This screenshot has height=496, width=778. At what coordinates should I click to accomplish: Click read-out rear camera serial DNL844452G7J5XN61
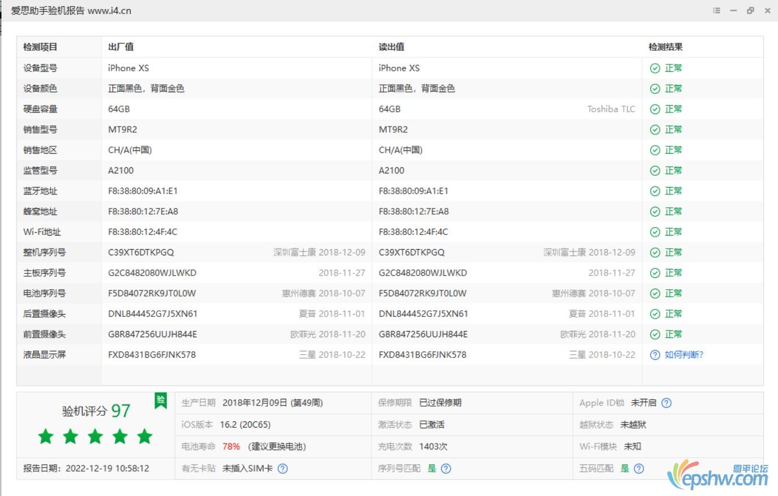[423, 314]
